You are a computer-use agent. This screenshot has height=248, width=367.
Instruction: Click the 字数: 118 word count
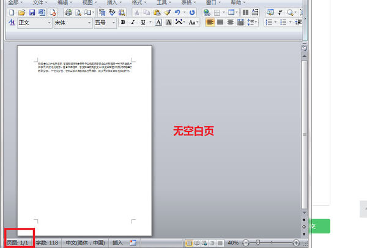click(47, 243)
